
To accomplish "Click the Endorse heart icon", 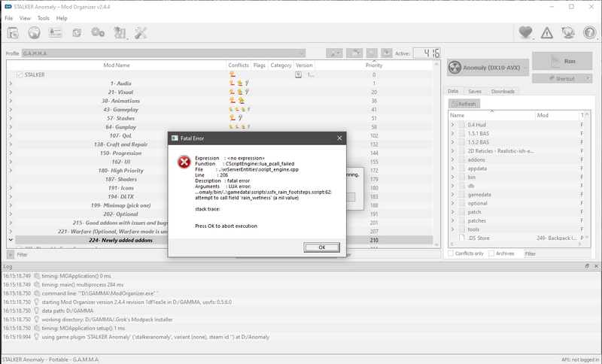I will point(525,32).
